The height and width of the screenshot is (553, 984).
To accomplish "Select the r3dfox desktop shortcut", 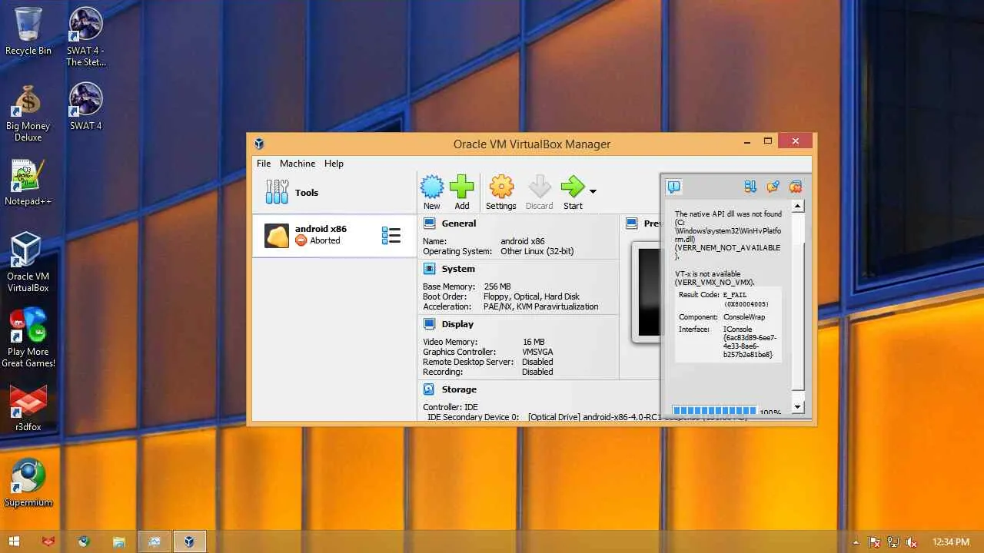I will [28, 407].
